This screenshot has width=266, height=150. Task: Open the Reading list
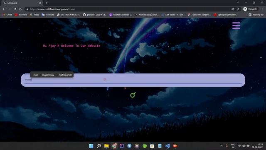coord(256,15)
